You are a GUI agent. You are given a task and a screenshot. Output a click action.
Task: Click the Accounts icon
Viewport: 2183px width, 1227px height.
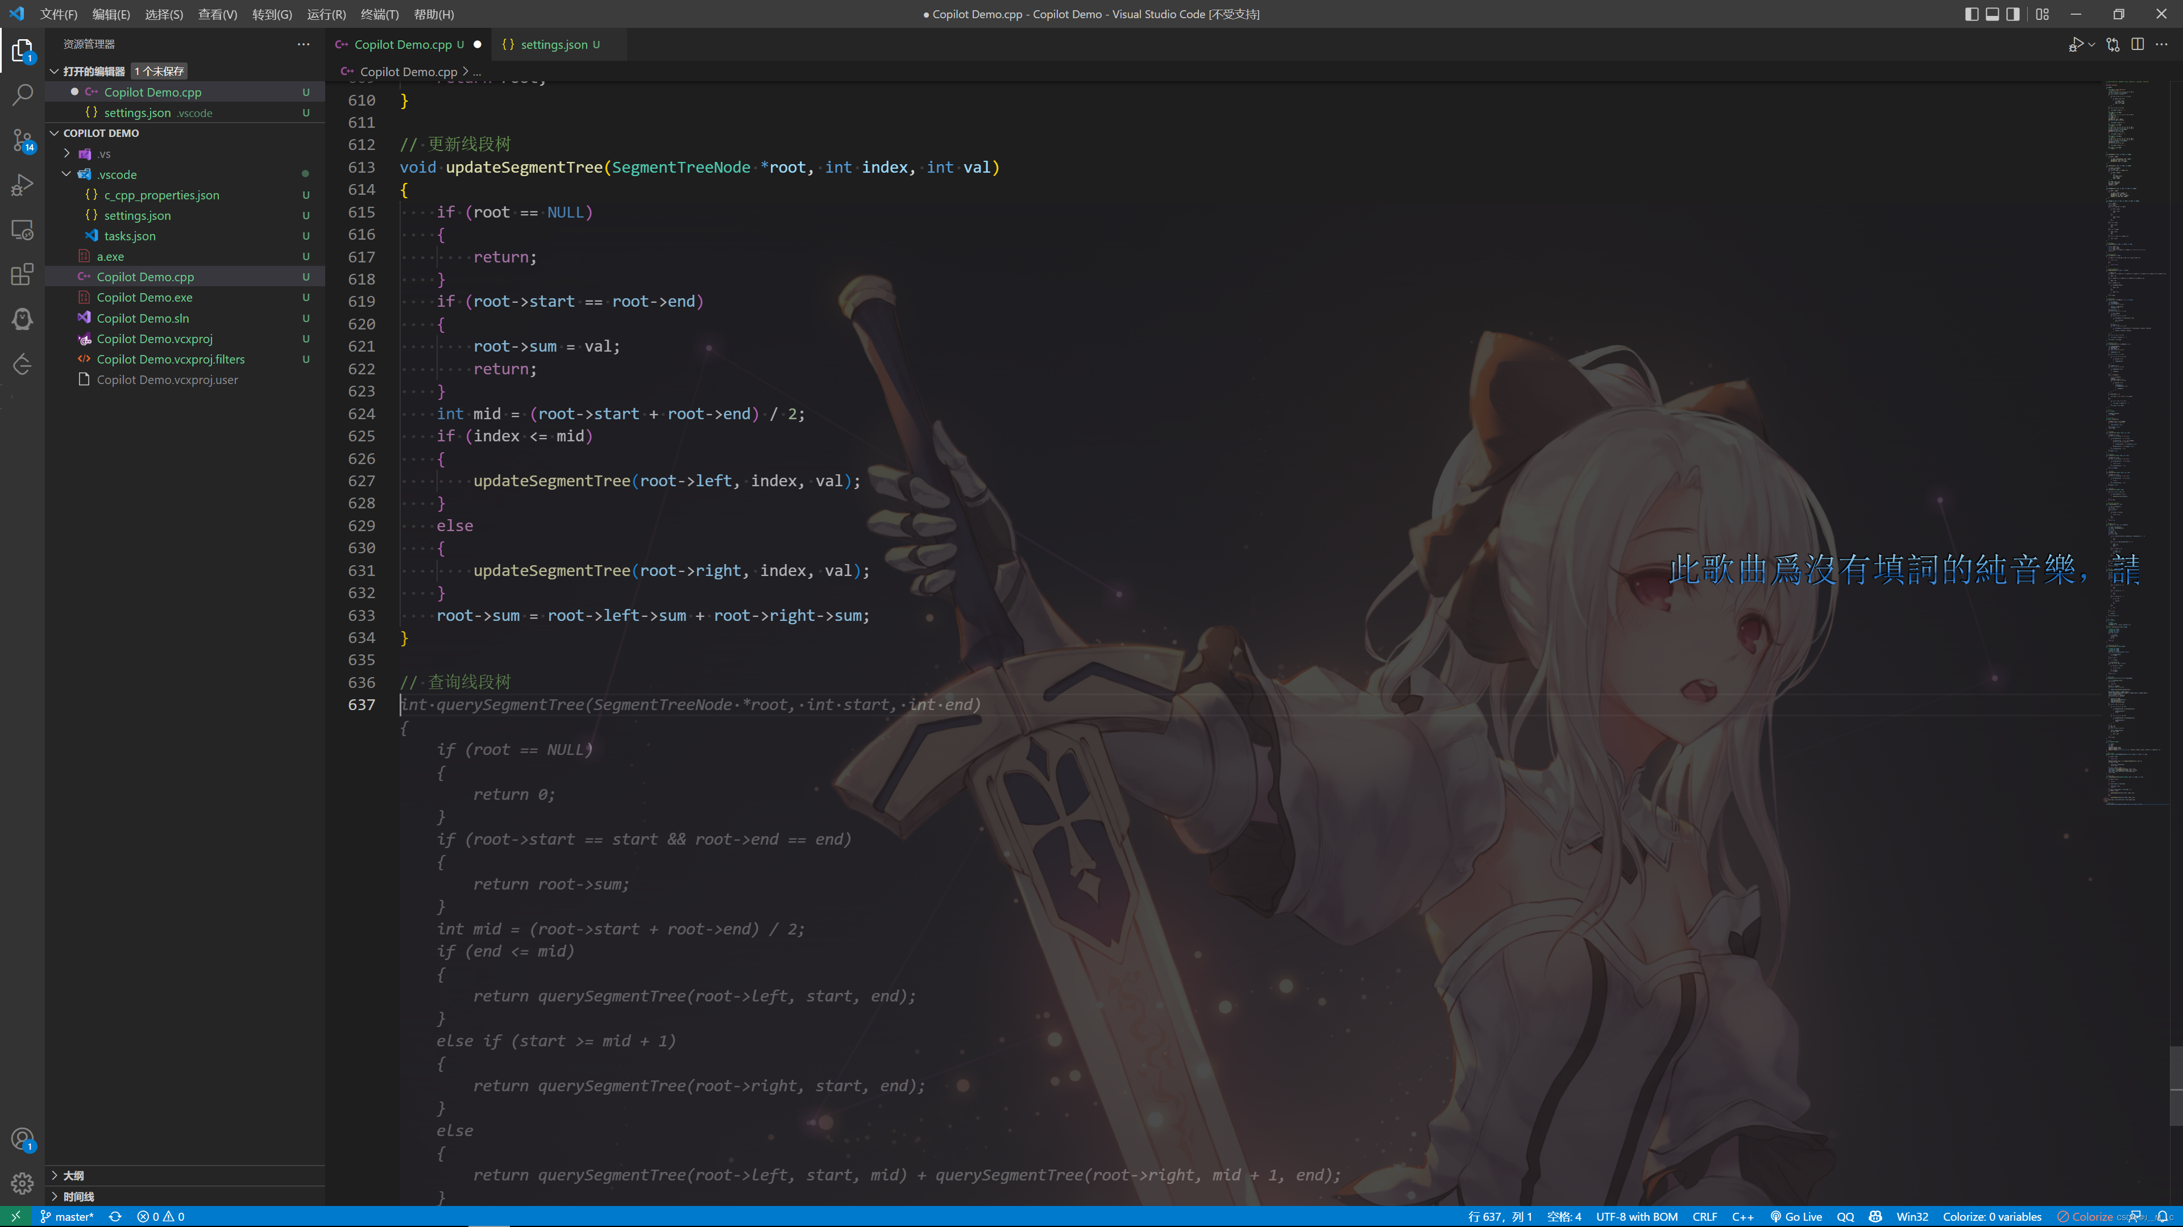[x=23, y=1139]
